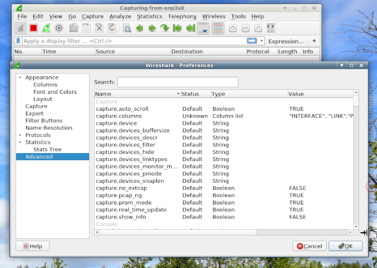Image resolution: width=377 pixels, height=268 pixels.
Task: Collapse the Appearance tree node
Action: click(20, 77)
